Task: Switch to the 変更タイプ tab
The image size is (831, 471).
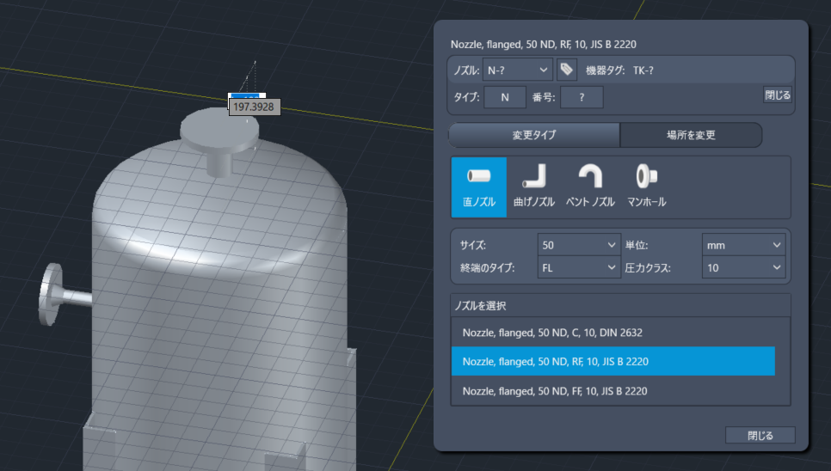Action: tap(534, 135)
